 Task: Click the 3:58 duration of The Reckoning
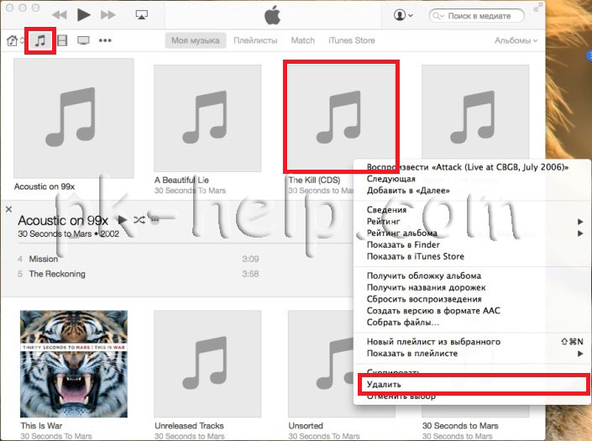point(250,274)
